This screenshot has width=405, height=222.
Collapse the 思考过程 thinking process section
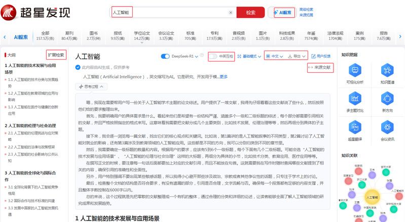(89, 86)
